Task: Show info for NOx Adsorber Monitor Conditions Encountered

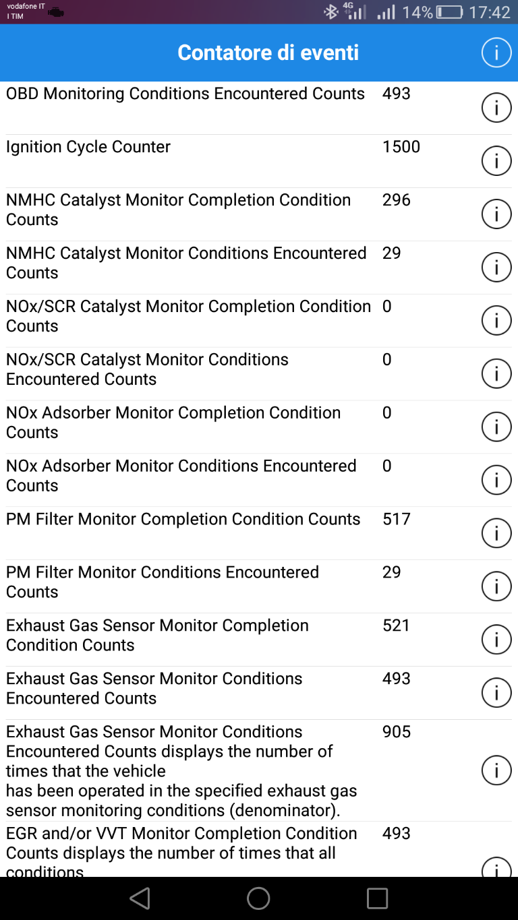Action: tap(496, 481)
